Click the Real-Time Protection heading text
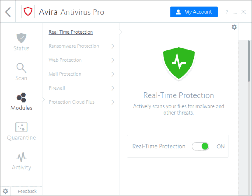Image resolution: width=252 pixels, height=196 pixels. point(179,95)
